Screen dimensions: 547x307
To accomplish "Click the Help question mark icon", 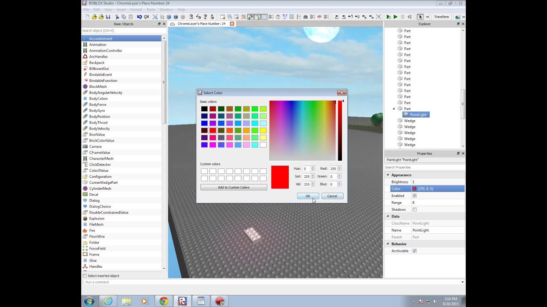I will click(278, 17).
